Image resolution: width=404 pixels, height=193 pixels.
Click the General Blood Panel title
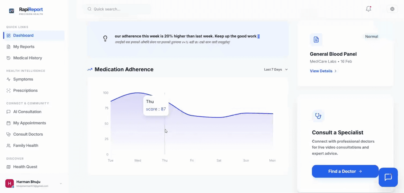333,54
